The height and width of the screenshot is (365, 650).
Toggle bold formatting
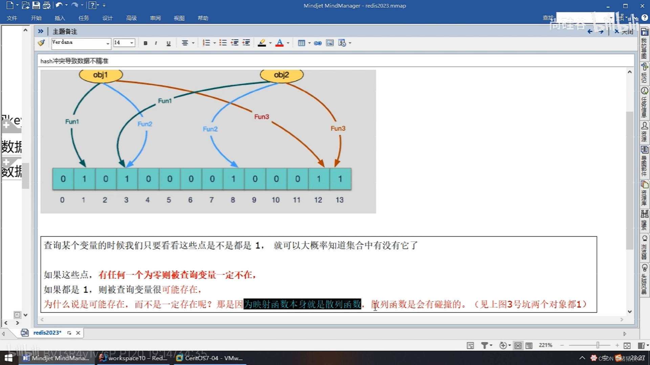[x=145, y=43]
